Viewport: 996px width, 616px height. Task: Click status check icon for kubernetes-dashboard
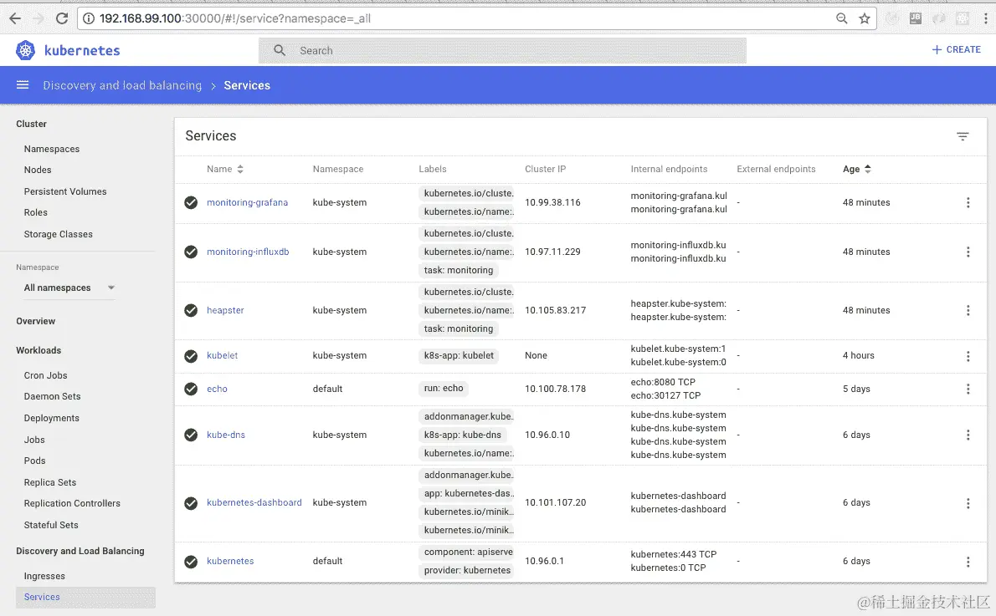pyautogui.click(x=191, y=503)
